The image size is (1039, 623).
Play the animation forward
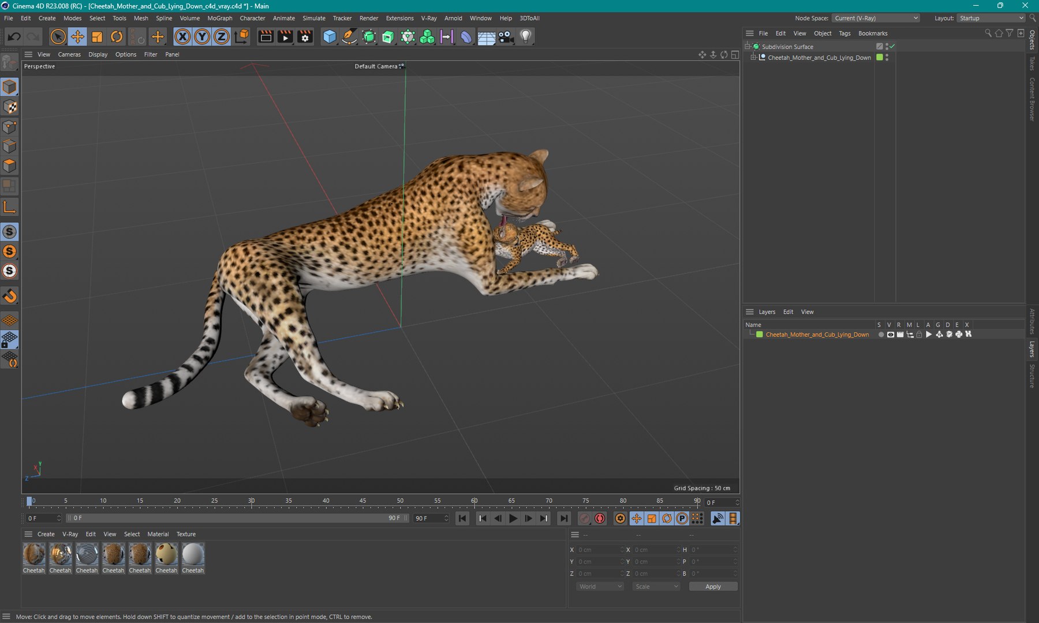tap(513, 519)
